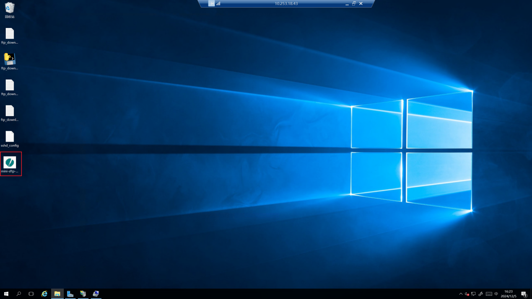The width and height of the screenshot is (532, 299).
Task: Close the remote desktop connection
Action: 361,3
